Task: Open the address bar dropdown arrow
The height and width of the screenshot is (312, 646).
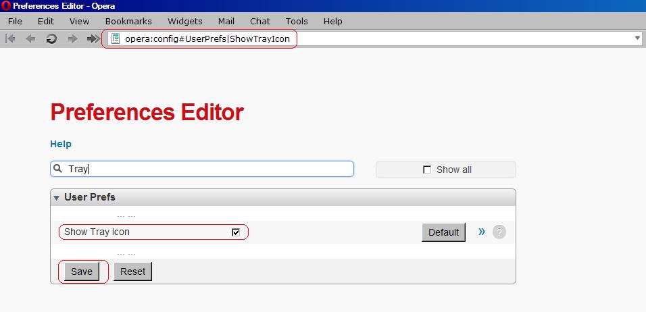Action: tap(637, 38)
